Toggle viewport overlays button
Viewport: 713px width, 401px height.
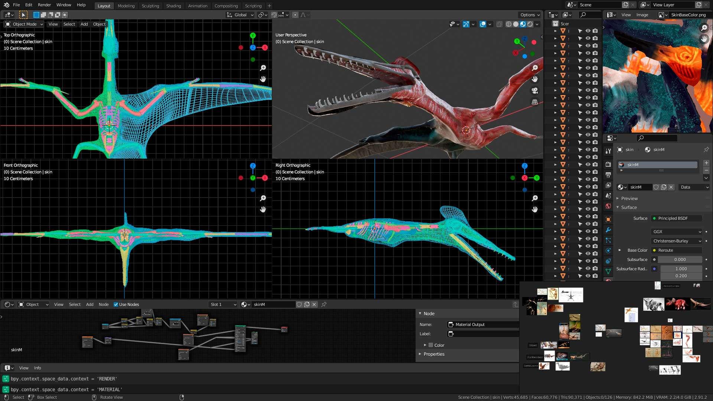click(483, 24)
